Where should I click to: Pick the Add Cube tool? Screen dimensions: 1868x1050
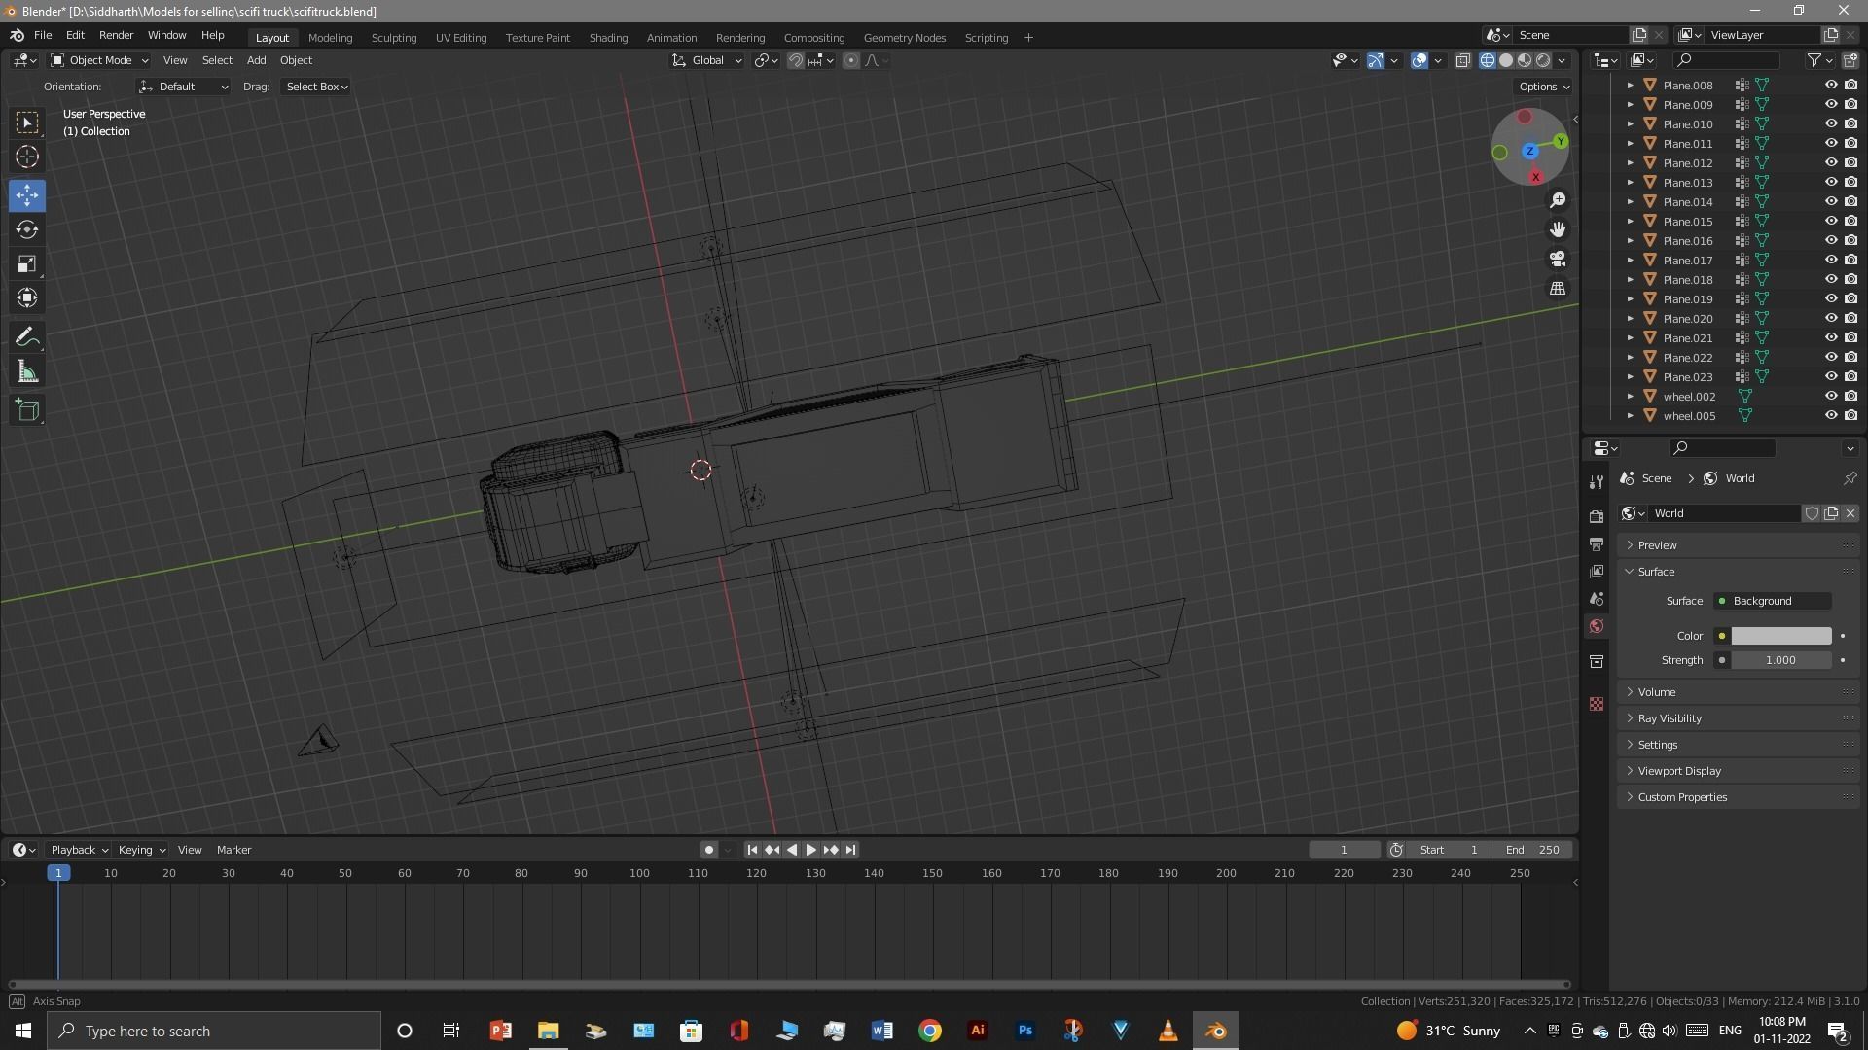(27, 410)
